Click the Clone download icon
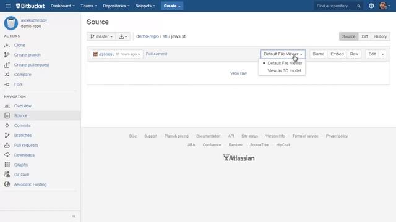 coord(7,45)
